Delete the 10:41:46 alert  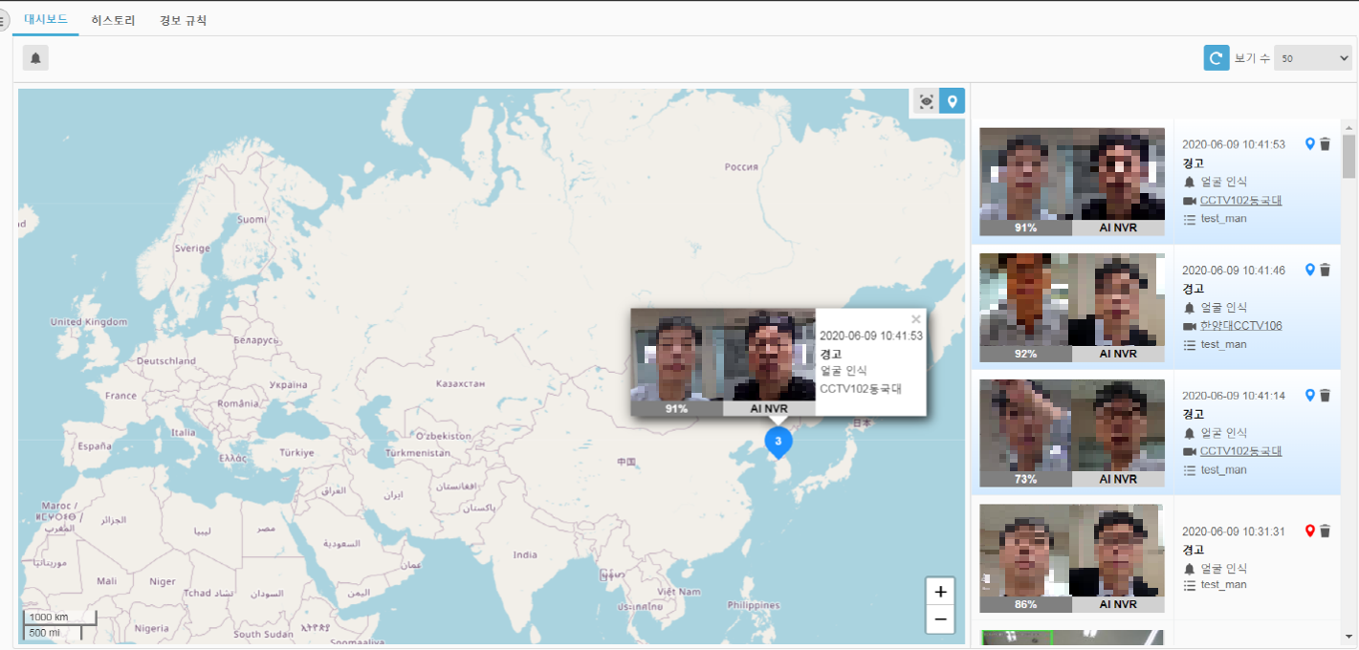pos(1326,271)
